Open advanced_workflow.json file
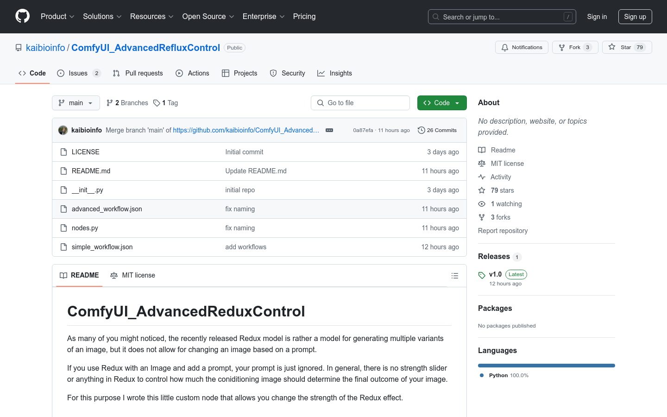The image size is (667, 417). point(107,209)
